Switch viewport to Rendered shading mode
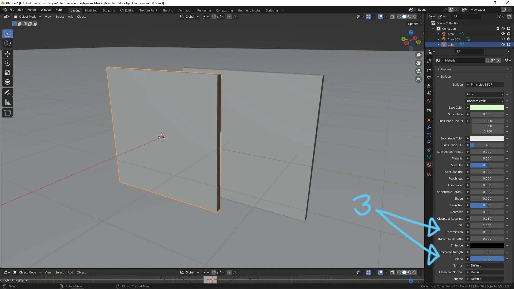This screenshot has width=514, height=289. point(414,16)
